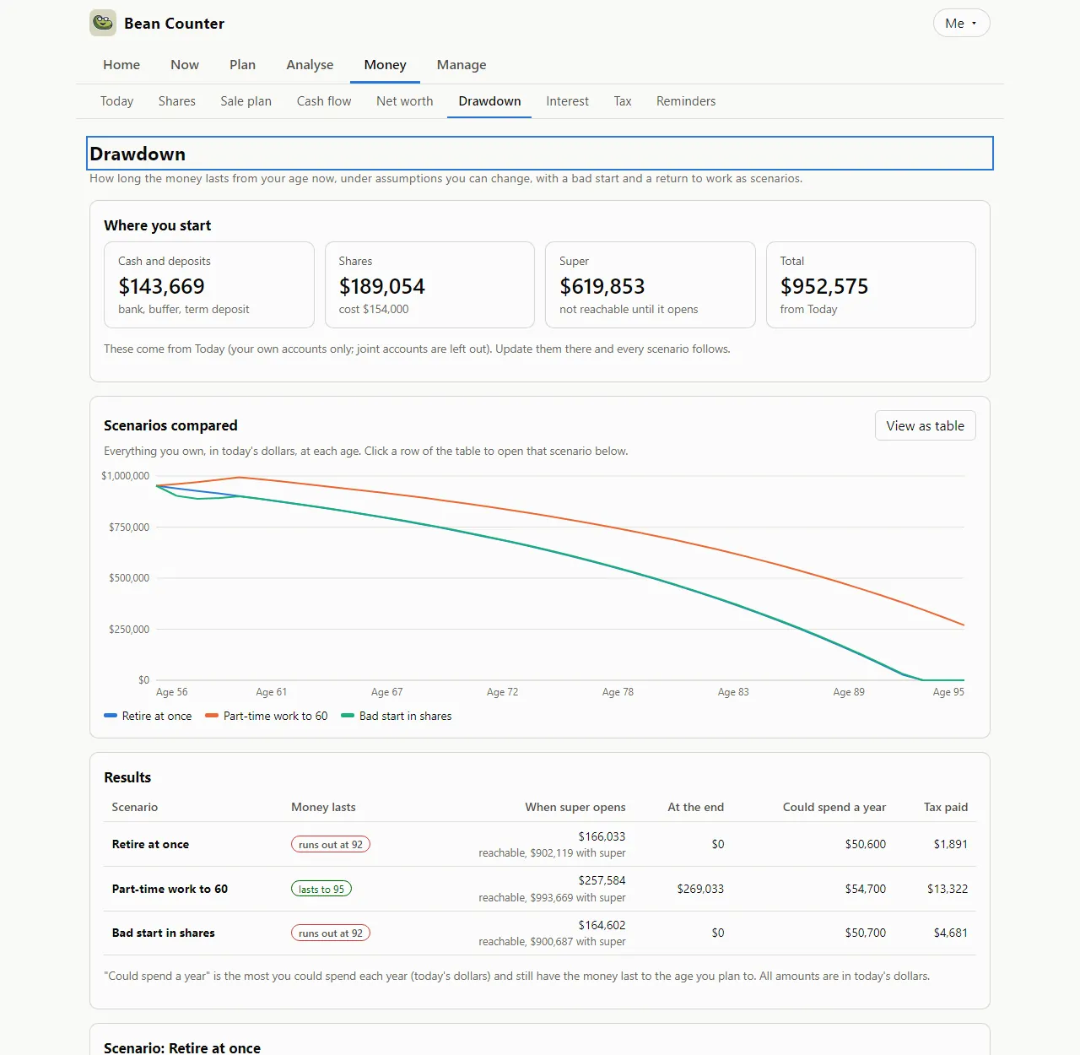Click the Could spend a year column header
The width and height of the screenshot is (1080, 1055).
834,808
